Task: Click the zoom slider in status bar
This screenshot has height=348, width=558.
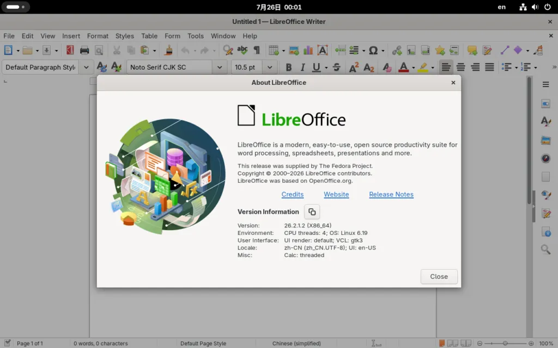Action: pos(505,344)
